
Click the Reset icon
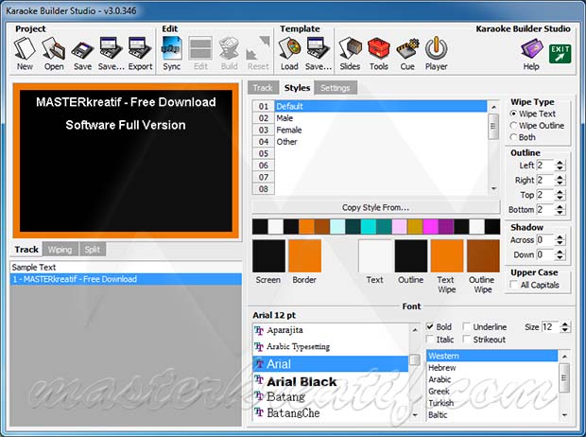[x=258, y=54]
